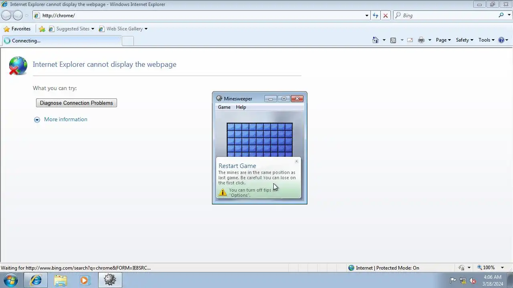Open Suggested Sites in favorites bar
The height and width of the screenshot is (288, 513).
(71, 29)
